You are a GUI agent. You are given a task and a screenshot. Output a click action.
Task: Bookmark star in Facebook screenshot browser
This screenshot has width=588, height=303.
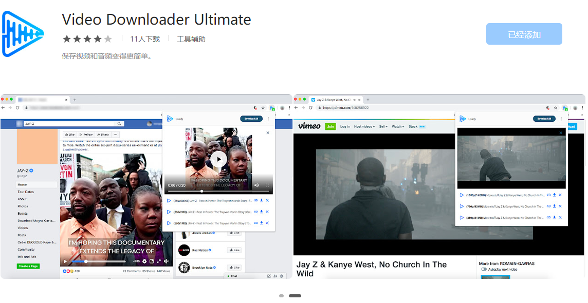pos(263,108)
